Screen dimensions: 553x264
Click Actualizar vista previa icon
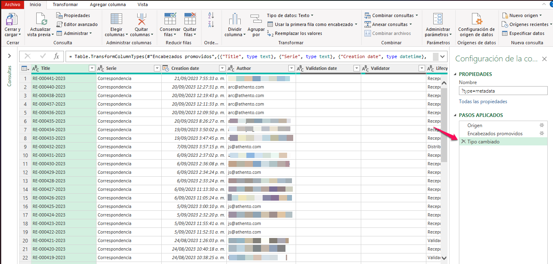point(41,19)
